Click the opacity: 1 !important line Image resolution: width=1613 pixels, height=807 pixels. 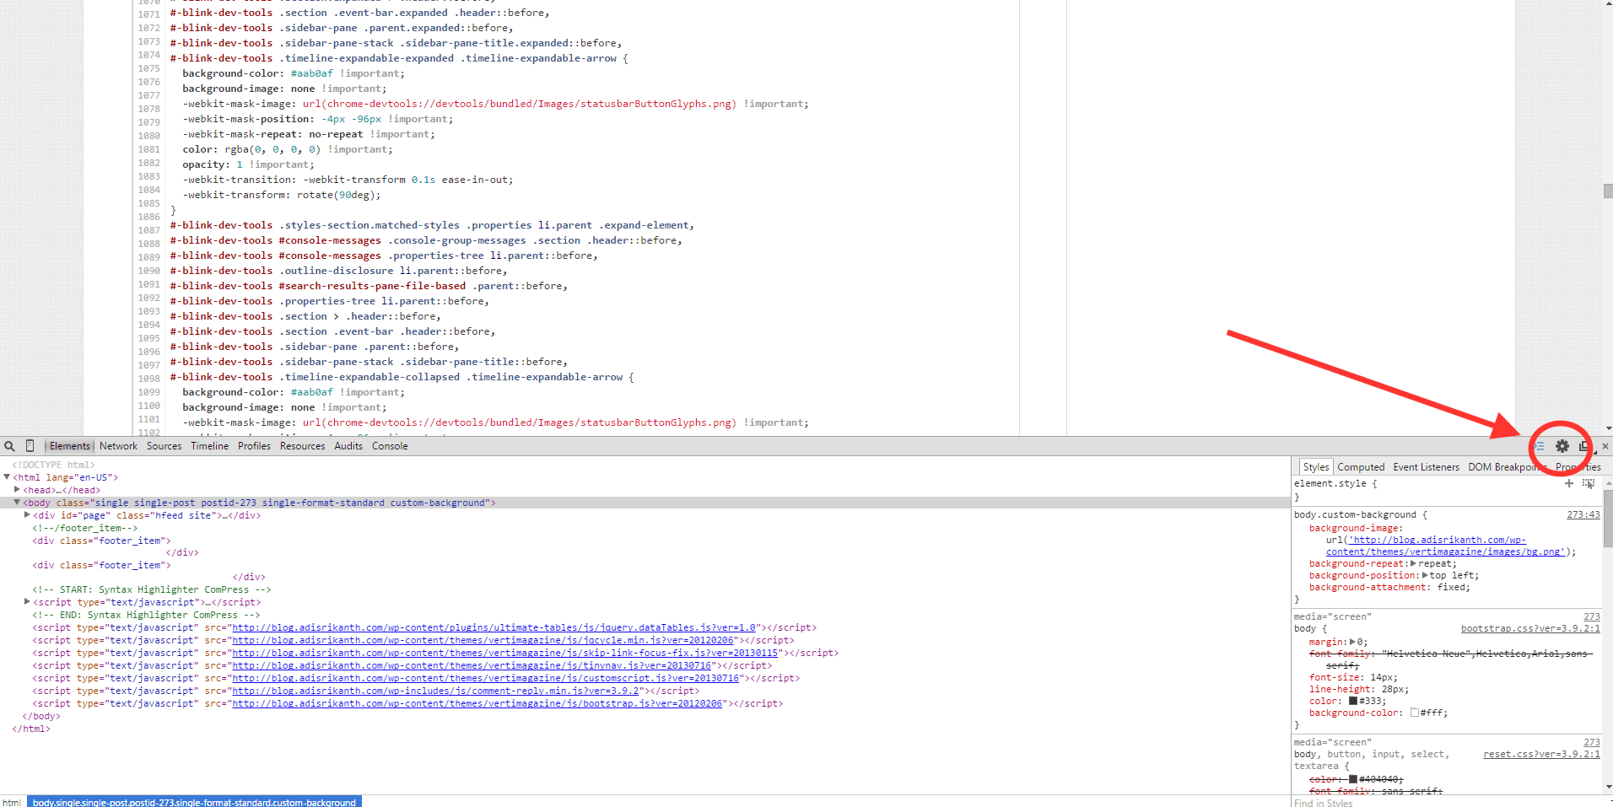(x=248, y=164)
